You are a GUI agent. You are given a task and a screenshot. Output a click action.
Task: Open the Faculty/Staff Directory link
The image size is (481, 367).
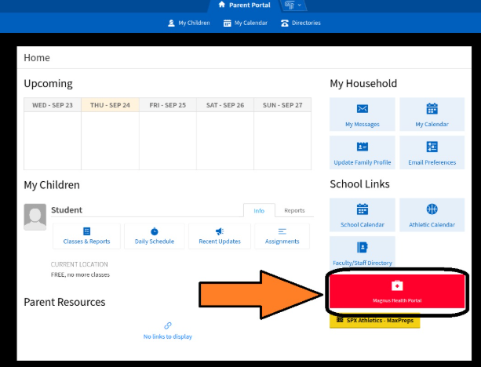[x=363, y=263]
